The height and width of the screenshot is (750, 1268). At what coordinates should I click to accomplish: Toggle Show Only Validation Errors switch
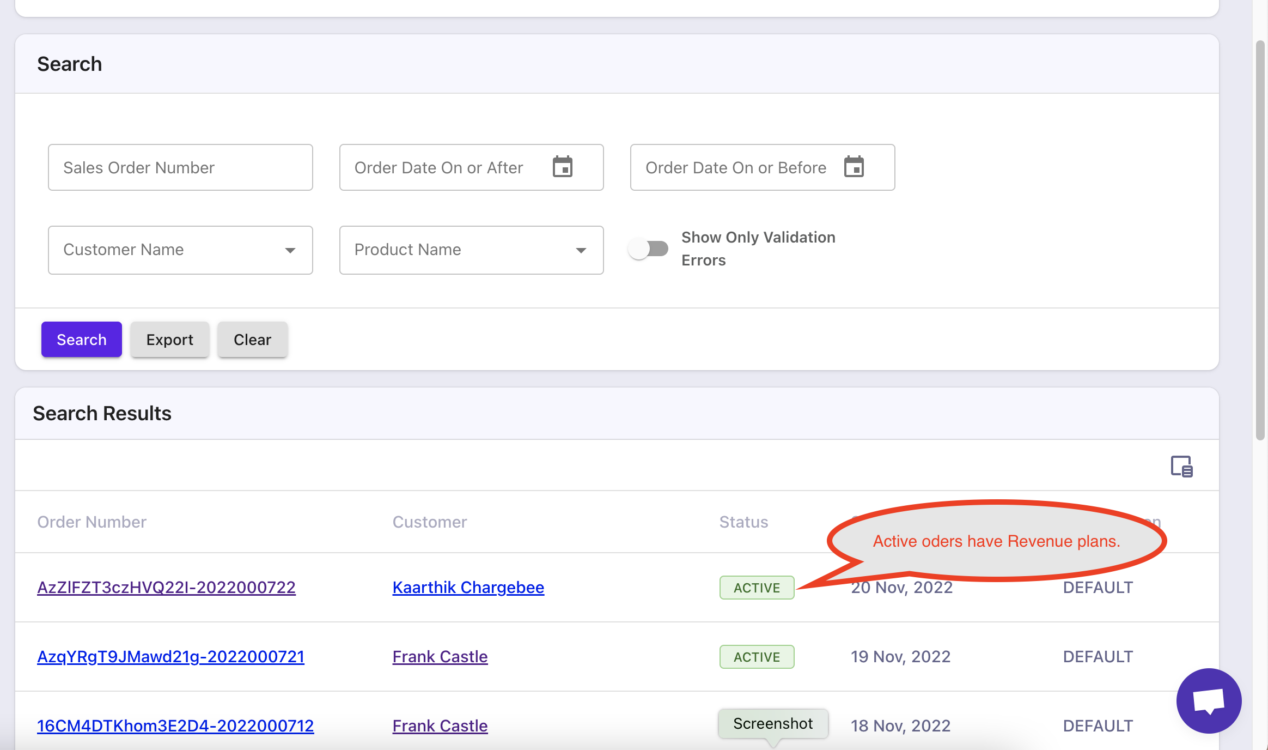coord(648,249)
